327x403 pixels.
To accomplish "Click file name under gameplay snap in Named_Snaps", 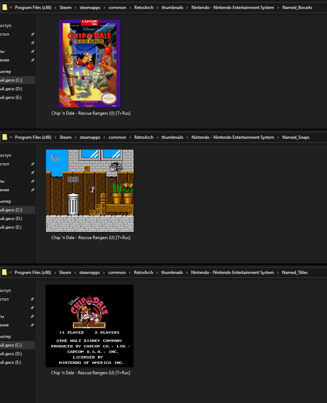I will (x=91, y=238).
